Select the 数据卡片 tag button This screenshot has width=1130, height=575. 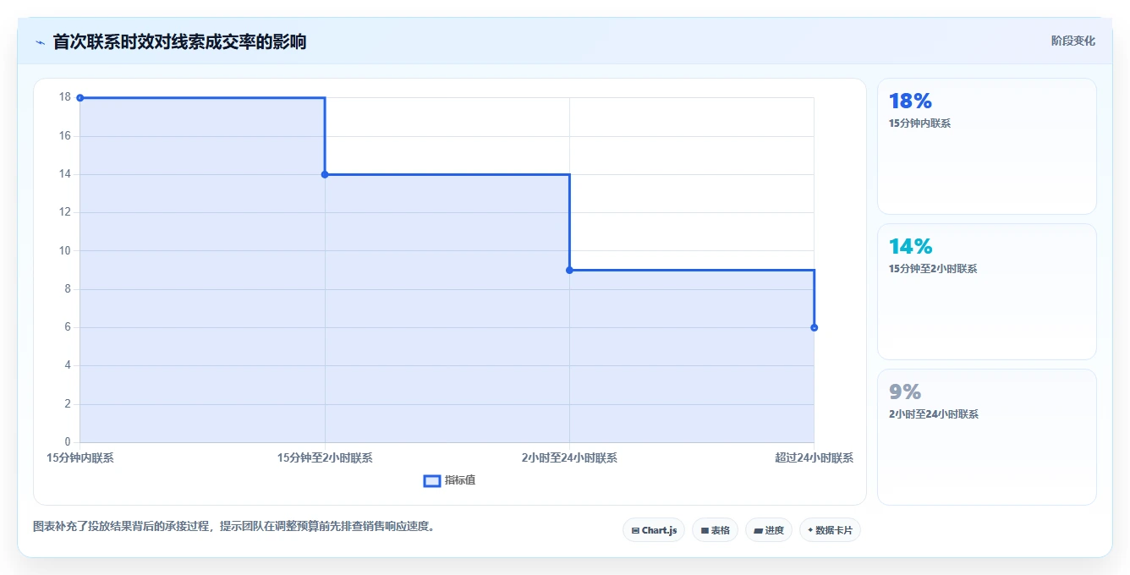click(830, 530)
